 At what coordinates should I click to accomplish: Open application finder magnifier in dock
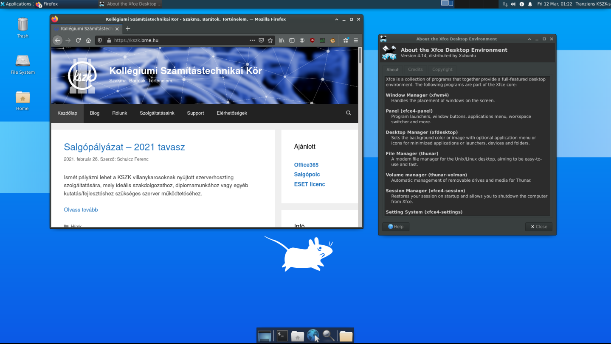328,336
